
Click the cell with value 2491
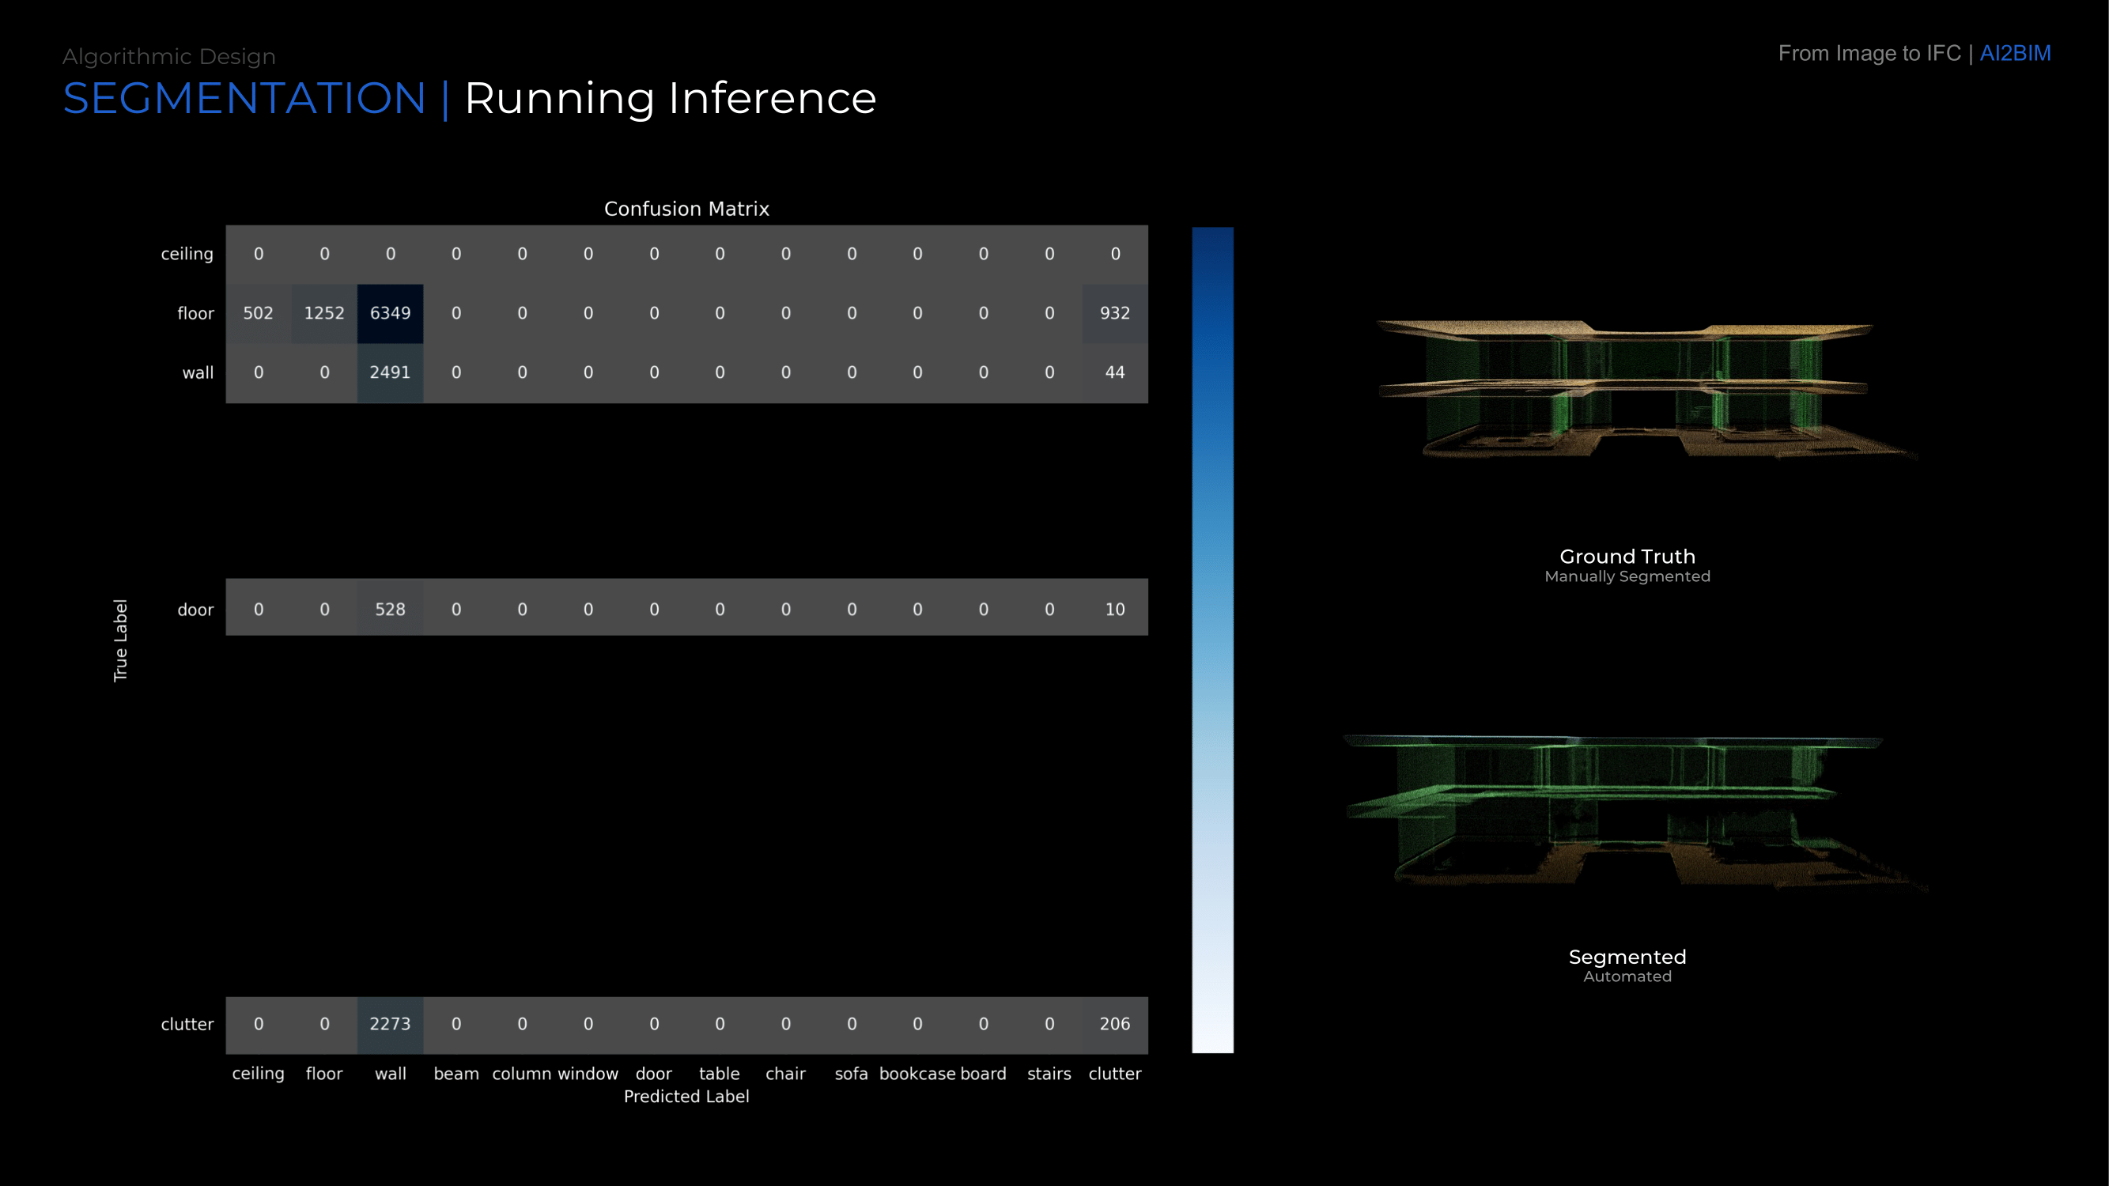point(390,372)
